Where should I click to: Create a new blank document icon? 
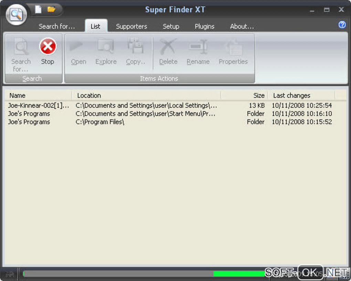(38, 9)
